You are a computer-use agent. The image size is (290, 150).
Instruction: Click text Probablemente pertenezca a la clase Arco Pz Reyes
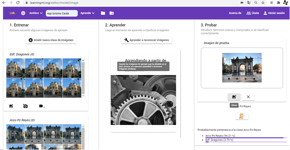(x=229, y=130)
